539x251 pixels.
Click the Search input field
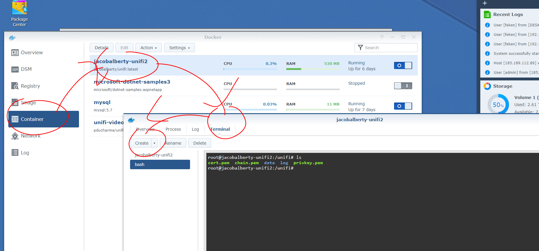[386, 48]
